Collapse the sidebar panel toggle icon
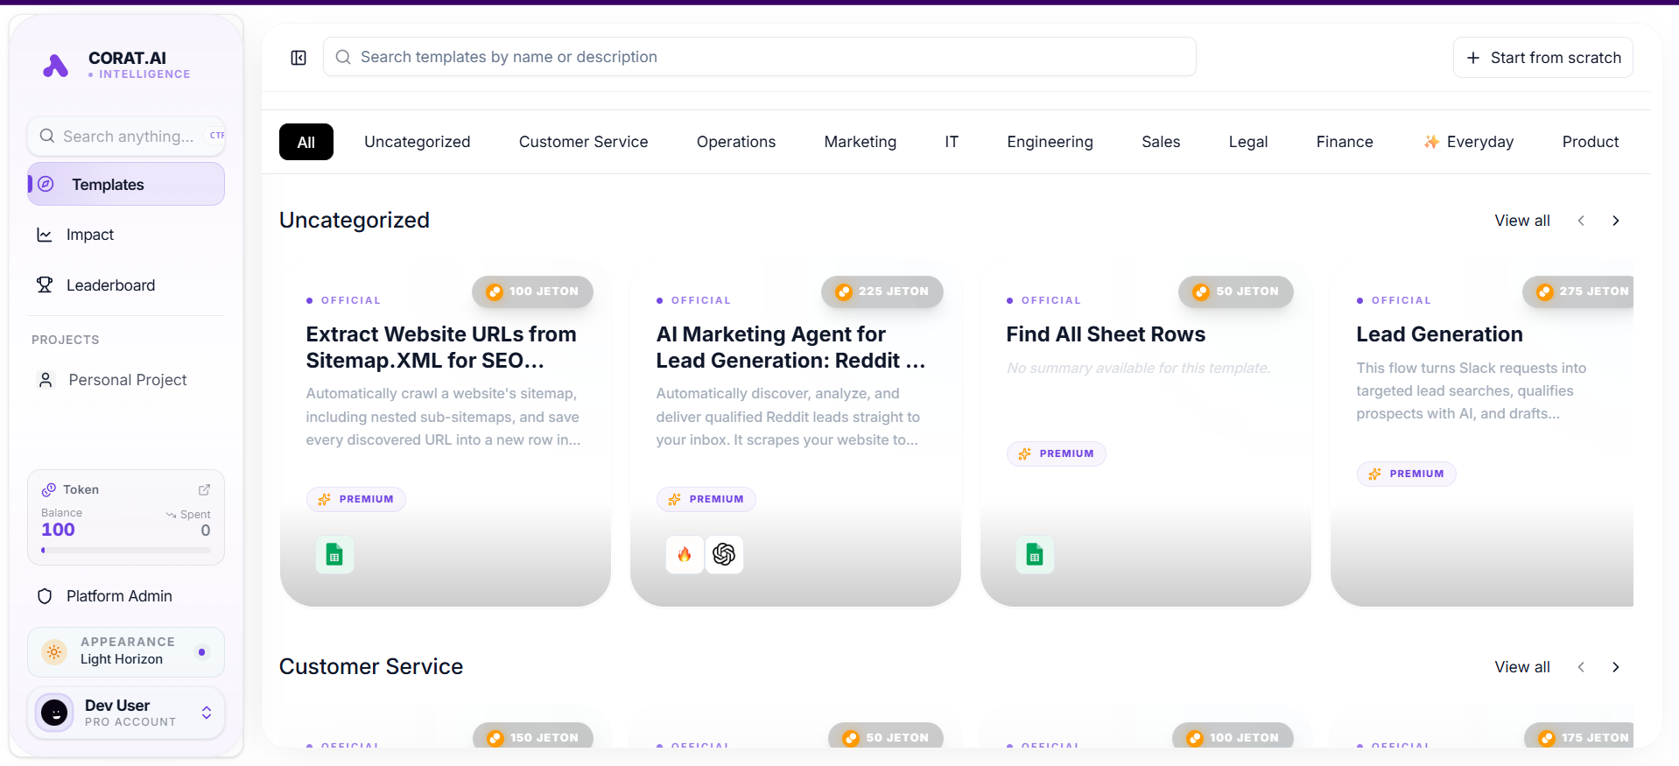Image resolution: width=1679 pixels, height=766 pixels. click(x=299, y=58)
